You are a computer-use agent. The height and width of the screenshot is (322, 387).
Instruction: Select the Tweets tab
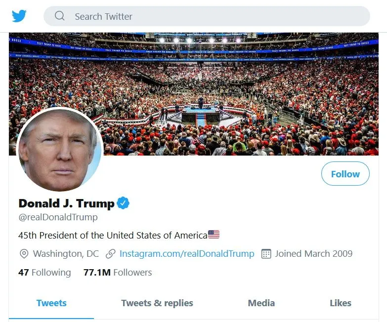pyautogui.click(x=51, y=303)
